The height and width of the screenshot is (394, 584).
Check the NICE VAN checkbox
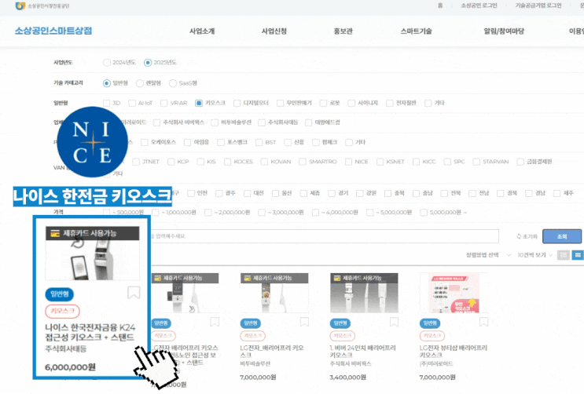(349, 162)
